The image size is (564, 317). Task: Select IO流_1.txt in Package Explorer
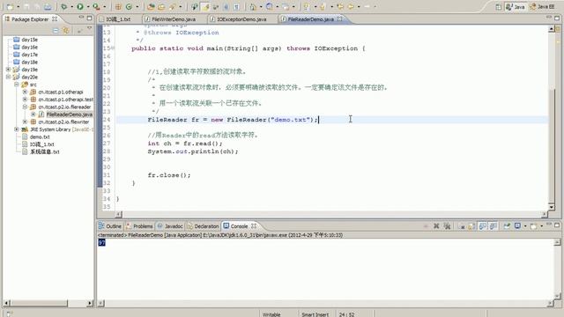pos(41,144)
